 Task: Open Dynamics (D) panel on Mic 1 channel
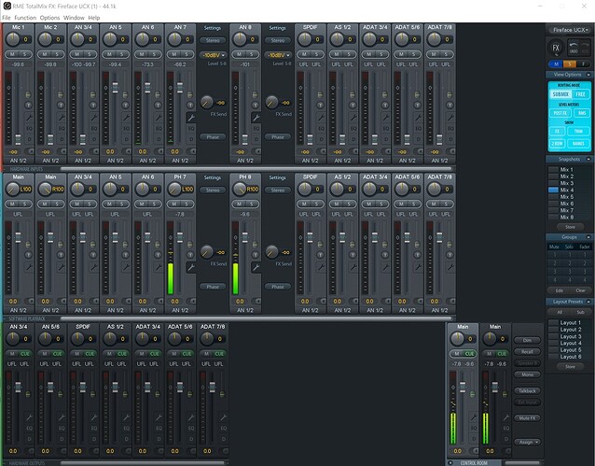(29, 139)
